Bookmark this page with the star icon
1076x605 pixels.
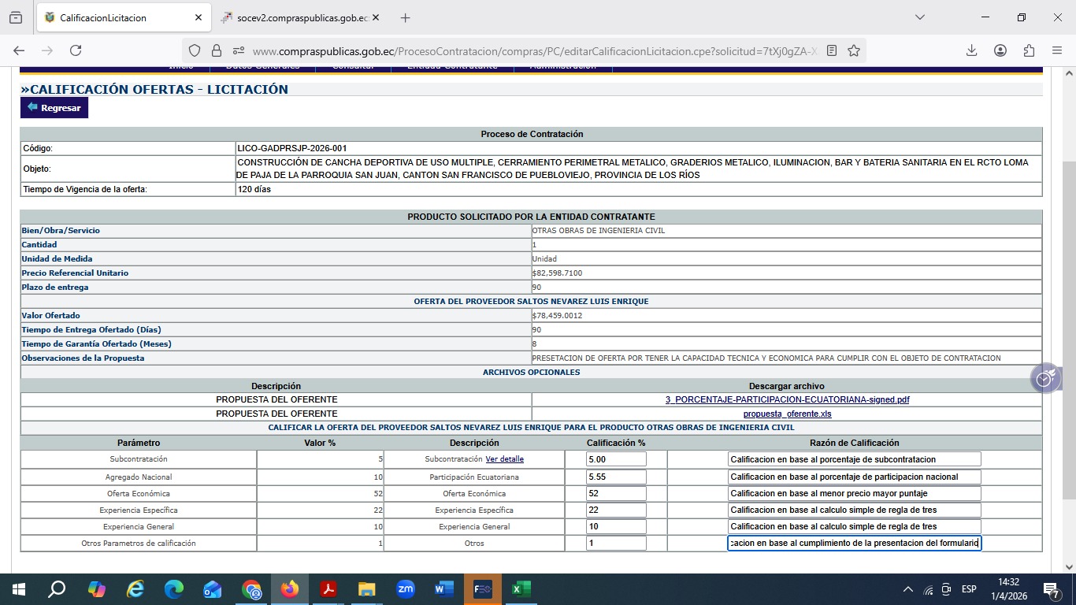tap(854, 50)
